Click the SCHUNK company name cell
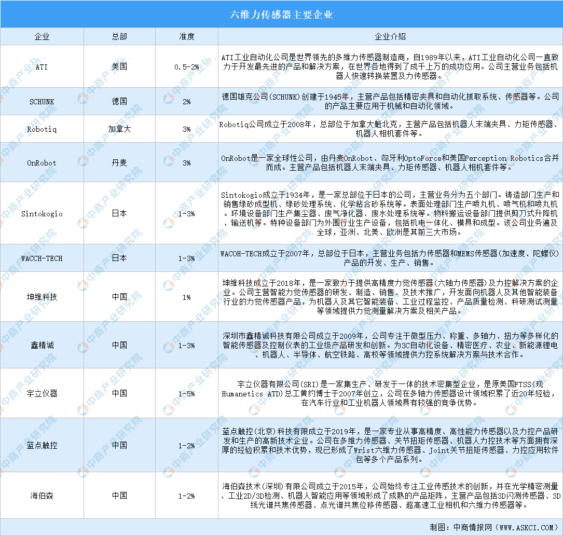Screen dimensions: 563x536 click(42, 102)
